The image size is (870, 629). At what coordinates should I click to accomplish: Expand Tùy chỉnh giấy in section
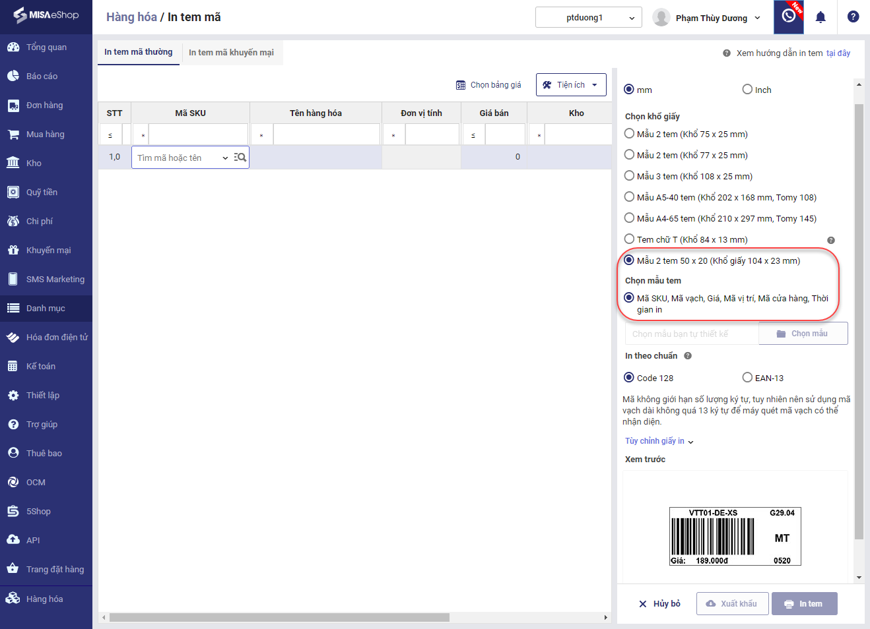click(x=659, y=441)
